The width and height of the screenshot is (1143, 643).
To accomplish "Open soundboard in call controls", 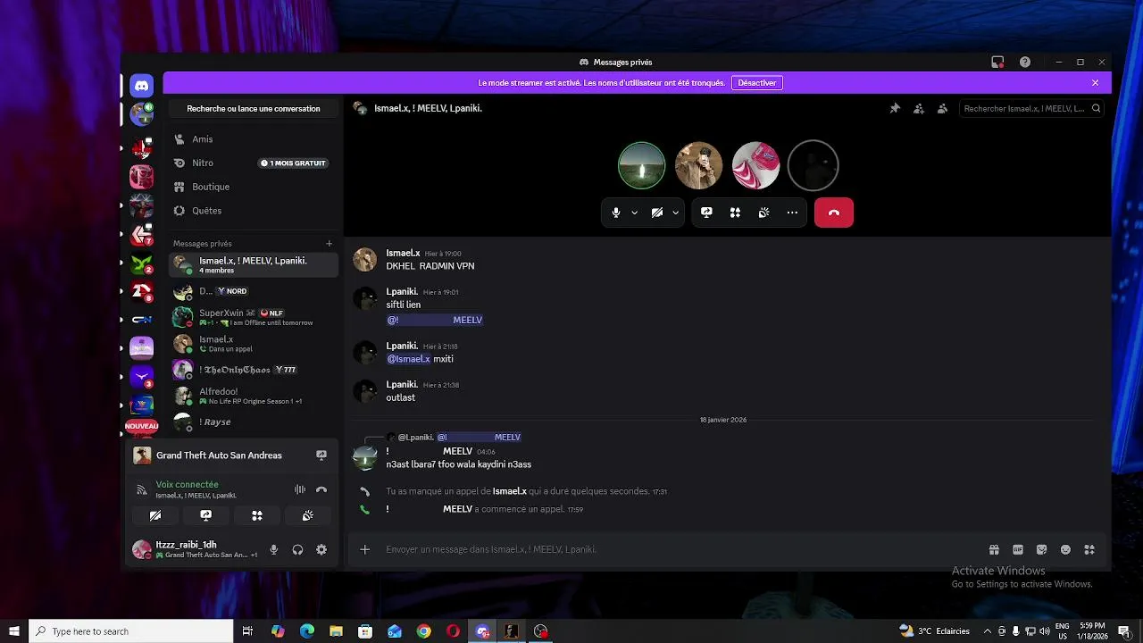I will pos(763,213).
